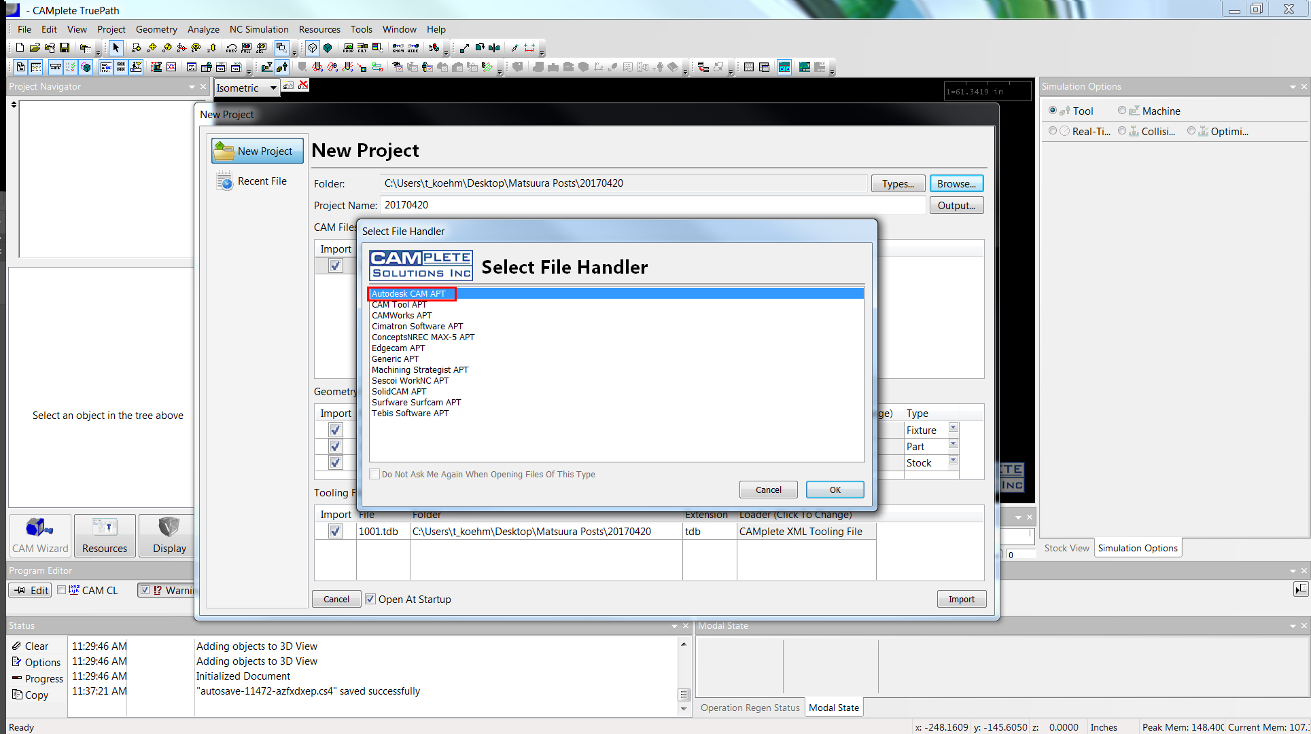Click the 3D cube toolbar icon
Screen dimensions: 1311x734
tap(86, 67)
